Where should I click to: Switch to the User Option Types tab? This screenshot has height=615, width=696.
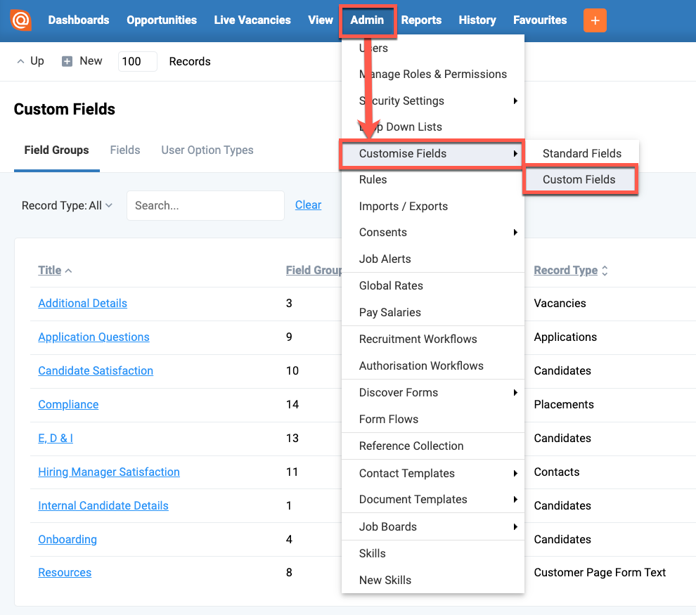(x=207, y=150)
